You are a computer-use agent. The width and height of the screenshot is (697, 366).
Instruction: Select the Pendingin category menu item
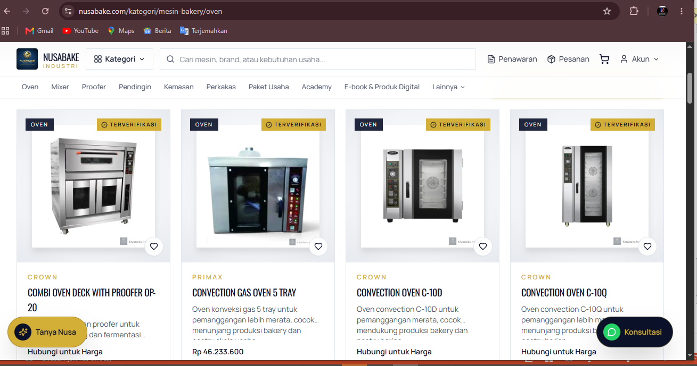point(135,87)
